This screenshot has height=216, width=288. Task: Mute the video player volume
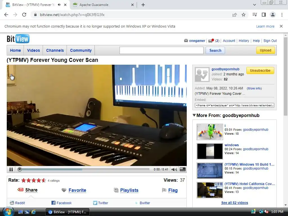tap(174, 169)
